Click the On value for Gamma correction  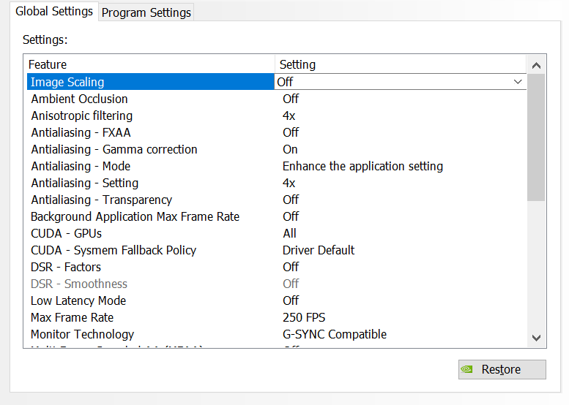[x=290, y=149]
